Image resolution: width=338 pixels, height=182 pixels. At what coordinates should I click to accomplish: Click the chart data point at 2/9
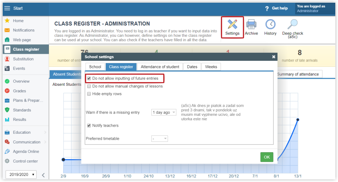pos(63,160)
